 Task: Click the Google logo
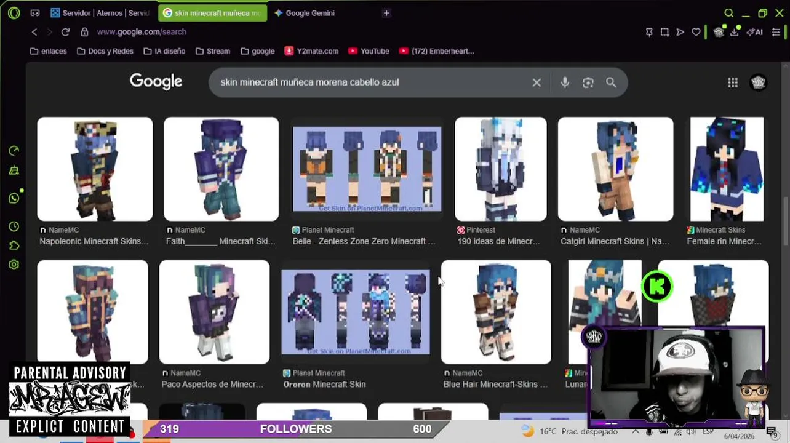156,82
